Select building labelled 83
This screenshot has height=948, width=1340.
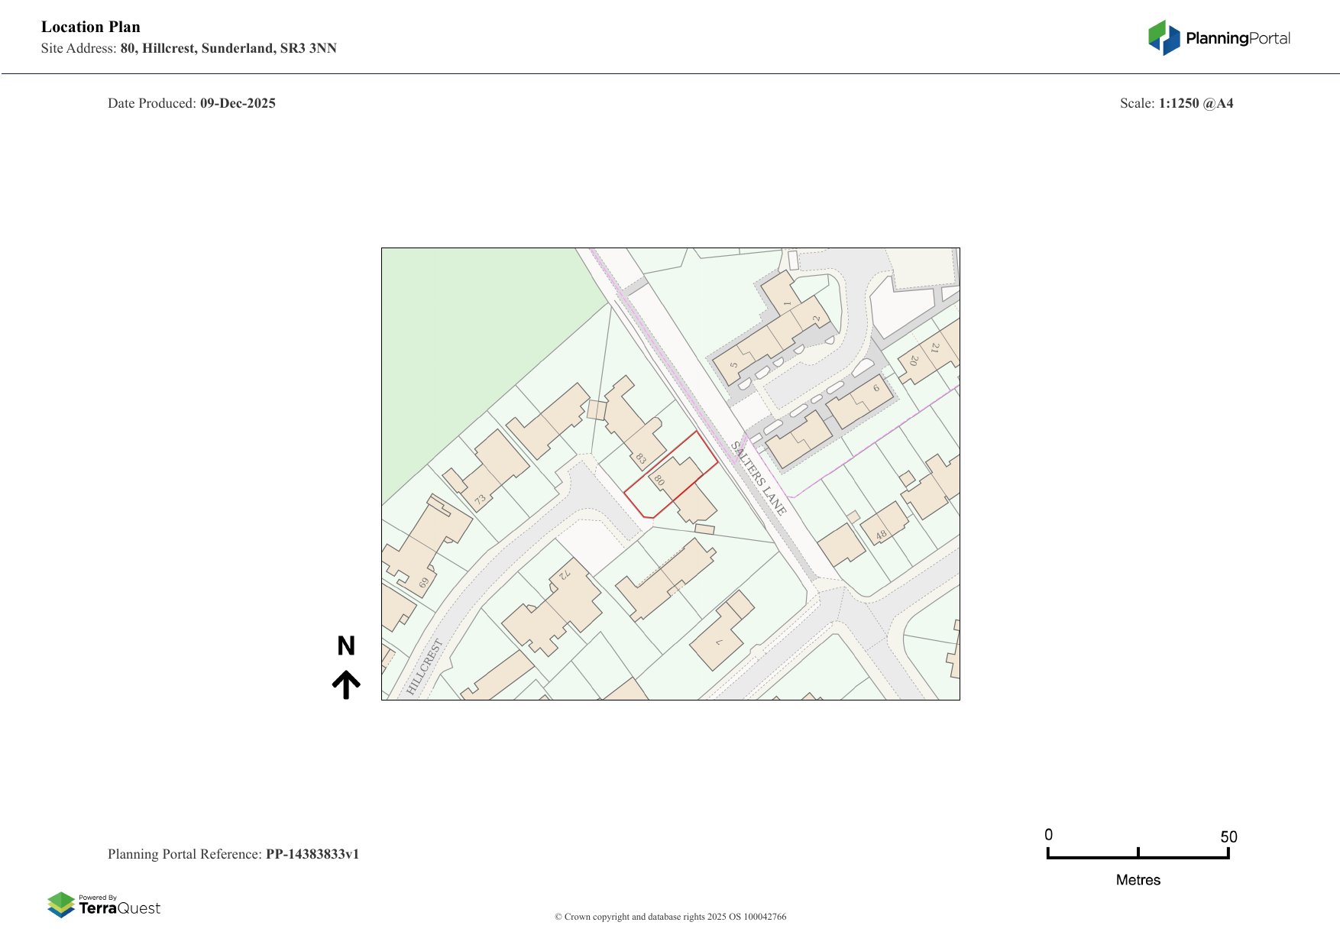[x=640, y=458]
